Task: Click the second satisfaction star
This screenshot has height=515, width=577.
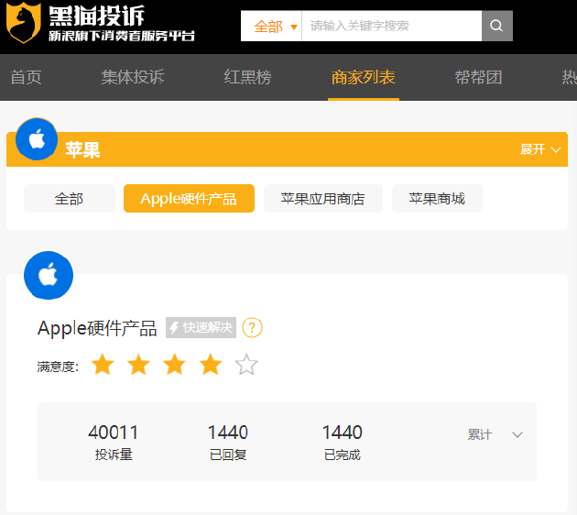Action: (x=138, y=365)
